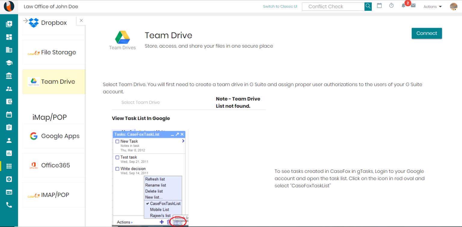The height and width of the screenshot is (227, 462).
Task: Check the Write decision checkbox
Action: (117, 169)
